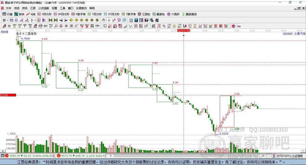Open the 工具 menu
Image resolution: width=306 pixels, height=165 pixels.
coord(62,8)
